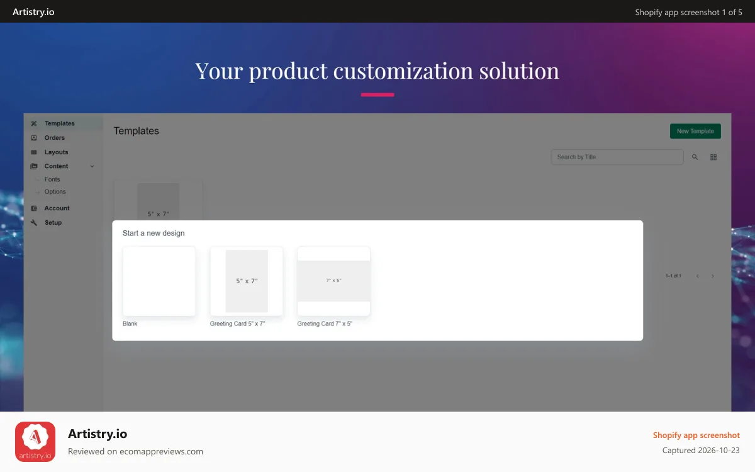Click Artistry.io in the top bar
755x472 pixels.
coord(33,12)
